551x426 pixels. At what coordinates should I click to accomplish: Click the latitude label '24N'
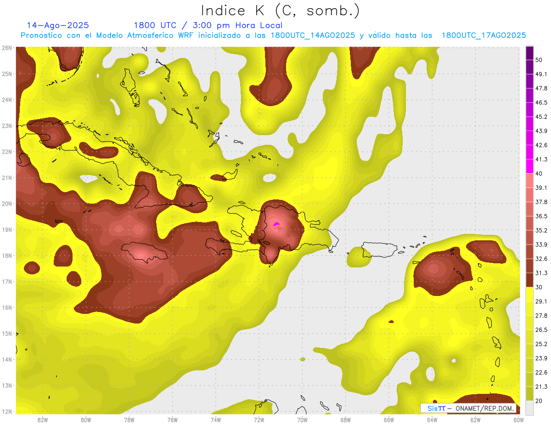[x=7, y=100]
